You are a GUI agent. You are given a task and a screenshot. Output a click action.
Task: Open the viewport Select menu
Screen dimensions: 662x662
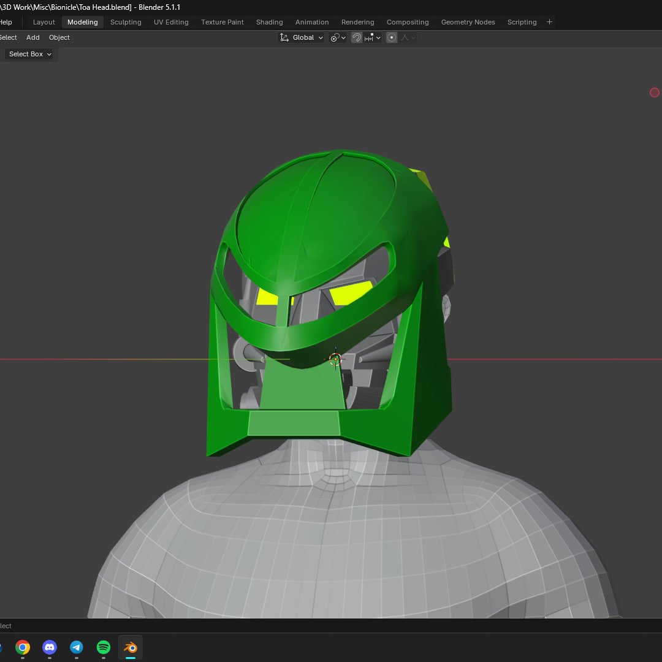point(8,37)
